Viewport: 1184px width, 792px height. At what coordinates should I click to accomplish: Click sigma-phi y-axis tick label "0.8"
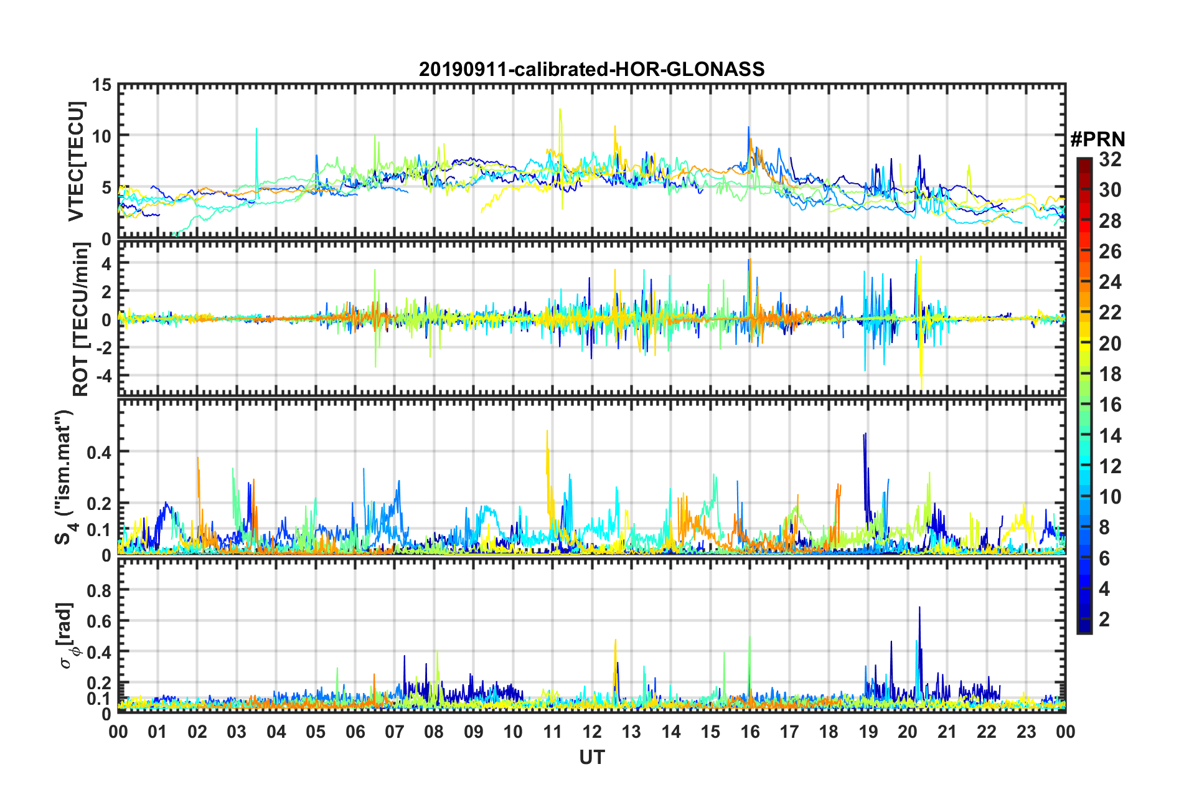[98, 590]
